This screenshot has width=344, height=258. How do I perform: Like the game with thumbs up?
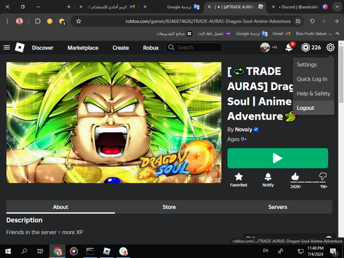coord(295,177)
